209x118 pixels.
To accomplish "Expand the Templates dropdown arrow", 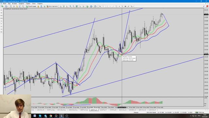I will (x=97, y=6).
